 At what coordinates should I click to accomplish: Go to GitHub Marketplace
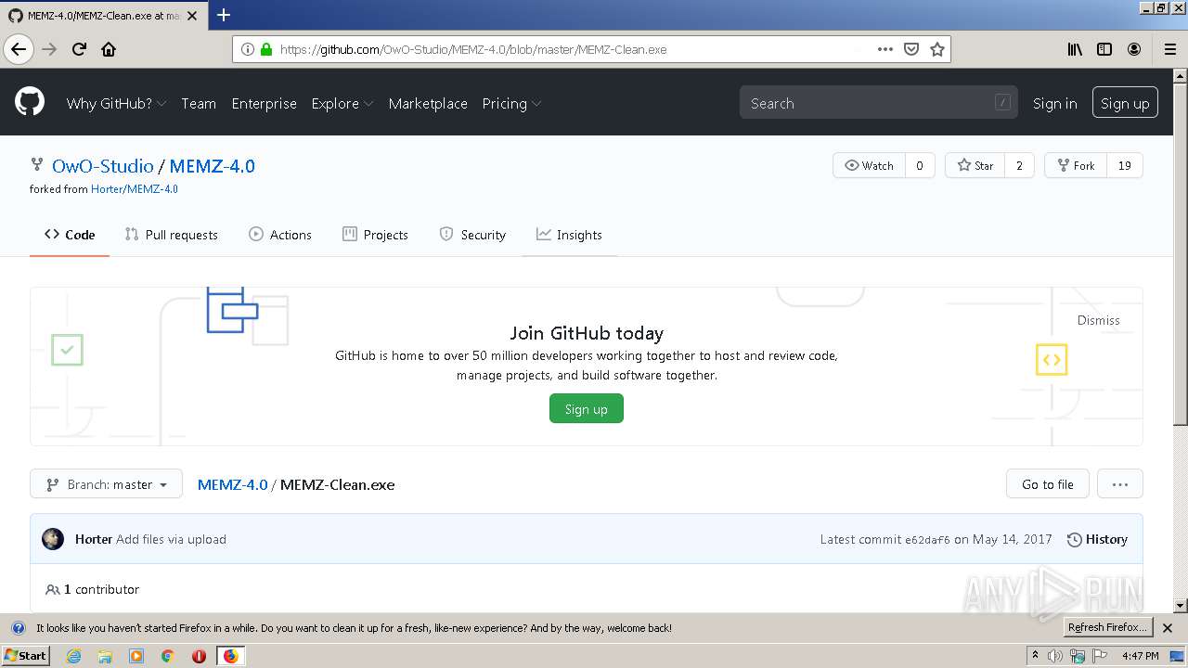[x=428, y=103]
